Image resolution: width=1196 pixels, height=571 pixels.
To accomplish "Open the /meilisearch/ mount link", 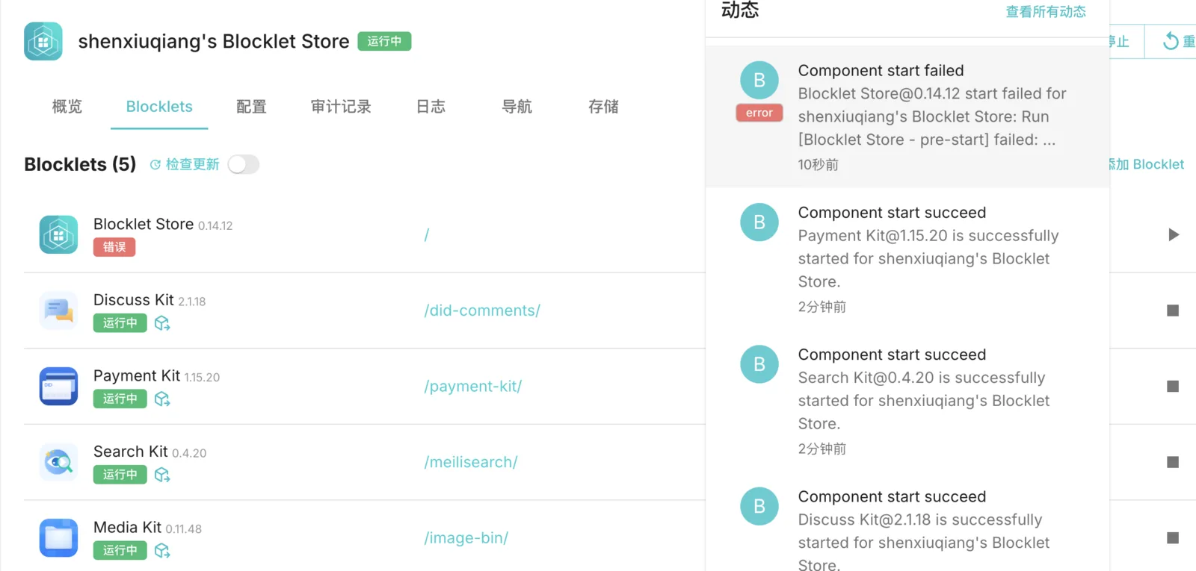I will tap(471, 463).
